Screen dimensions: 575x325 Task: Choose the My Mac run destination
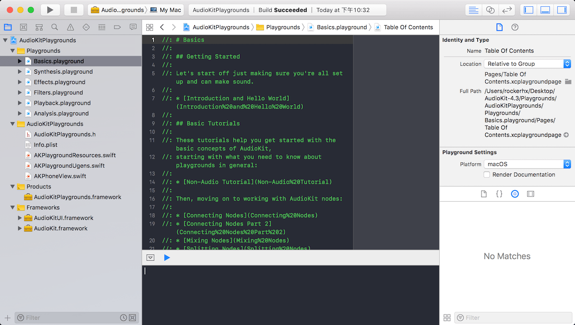coord(166,10)
